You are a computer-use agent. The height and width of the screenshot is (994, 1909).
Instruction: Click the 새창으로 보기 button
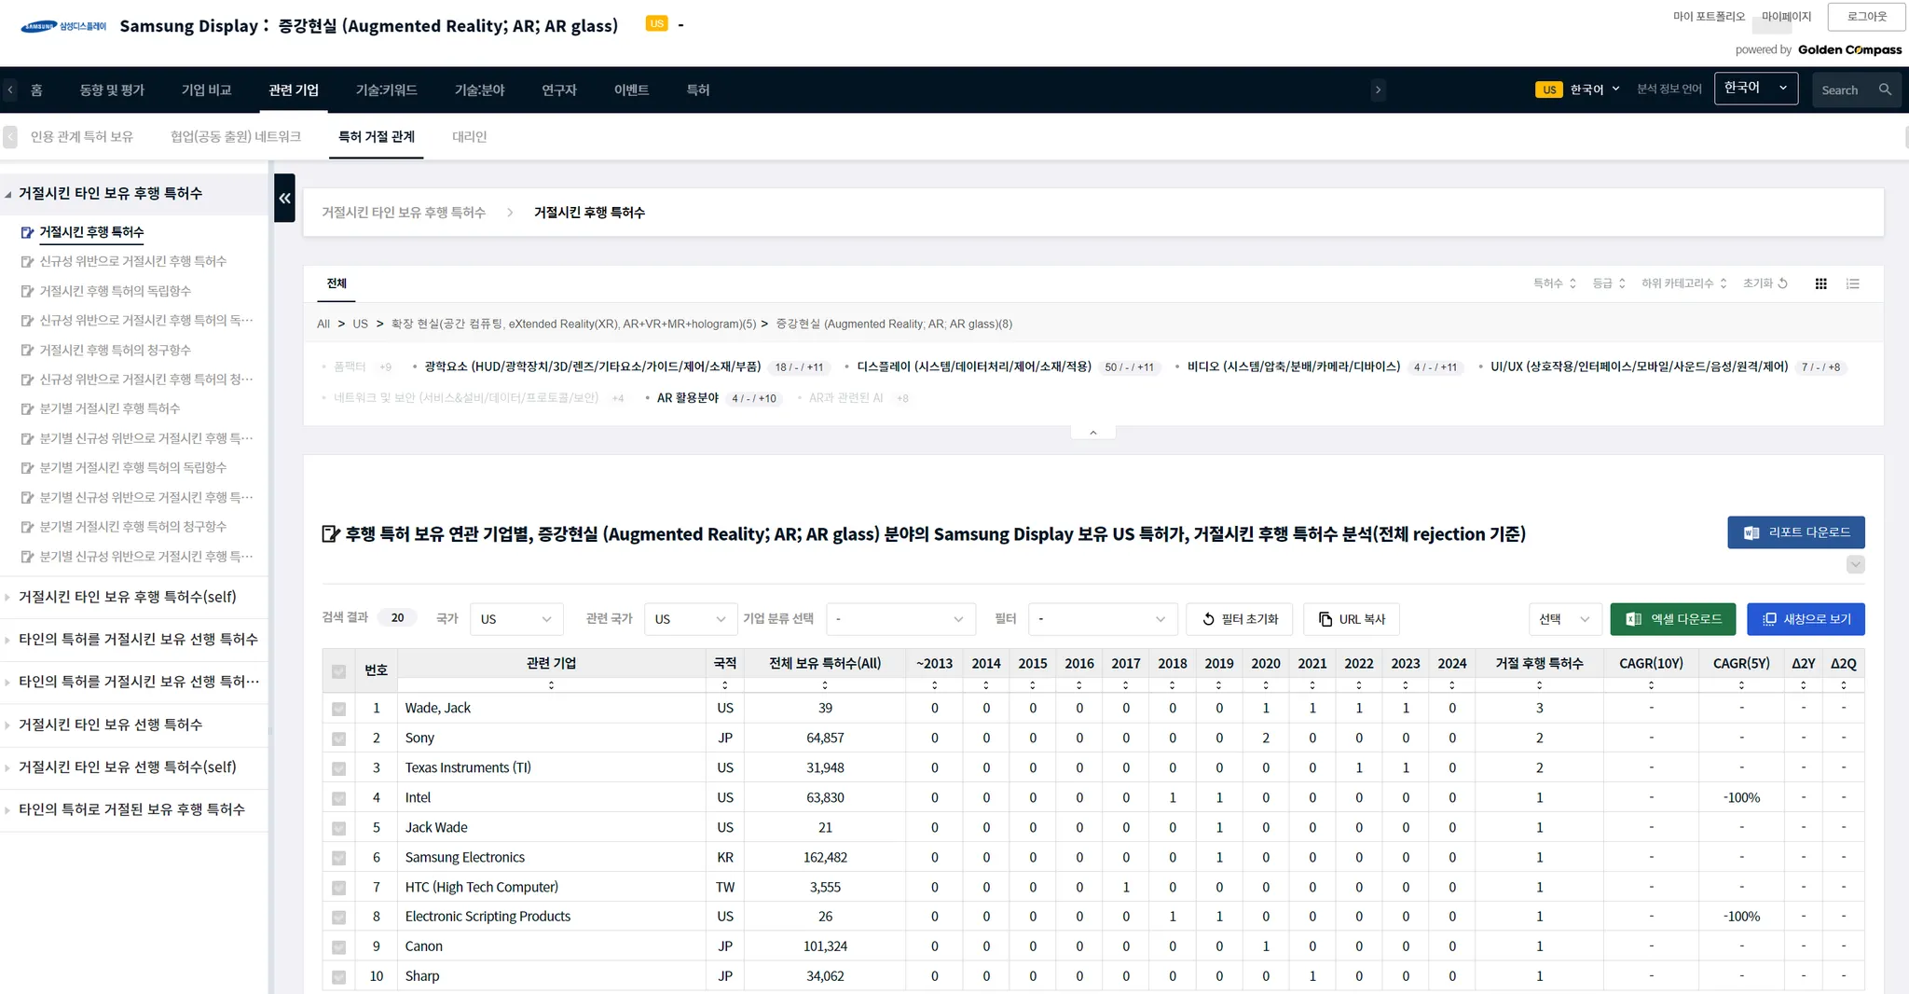click(1806, 619)
